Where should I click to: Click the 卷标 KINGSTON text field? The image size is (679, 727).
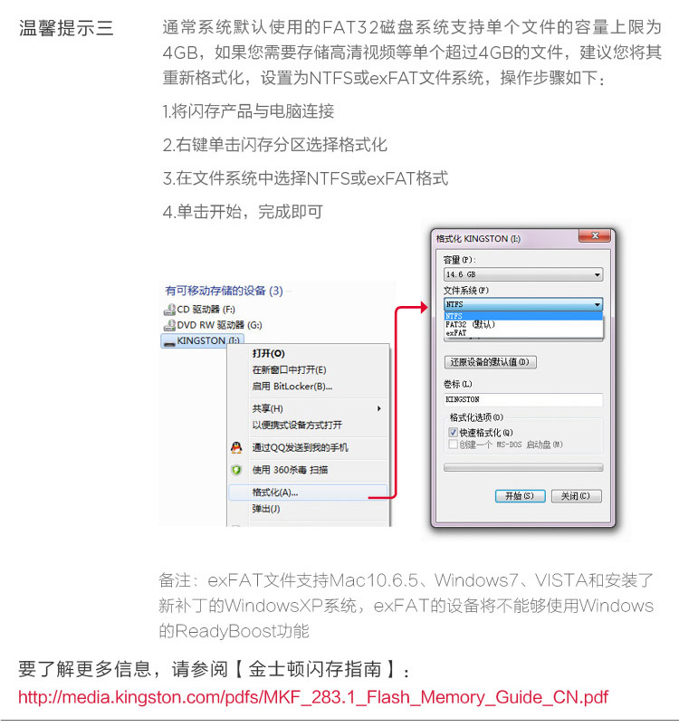pos(523,399)
